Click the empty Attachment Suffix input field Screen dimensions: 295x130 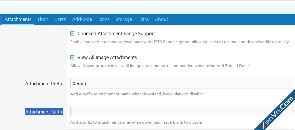coord(182,112)
